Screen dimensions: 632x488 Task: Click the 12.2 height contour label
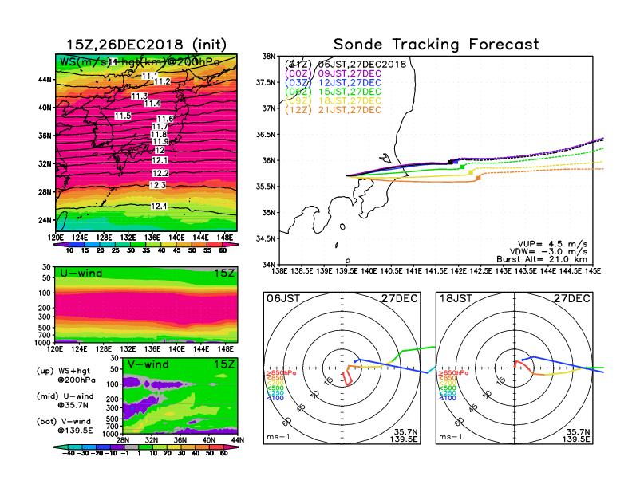(x=160, y=173)
